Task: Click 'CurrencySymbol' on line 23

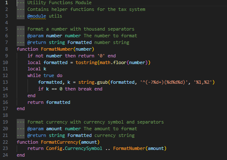Action: 83,148
